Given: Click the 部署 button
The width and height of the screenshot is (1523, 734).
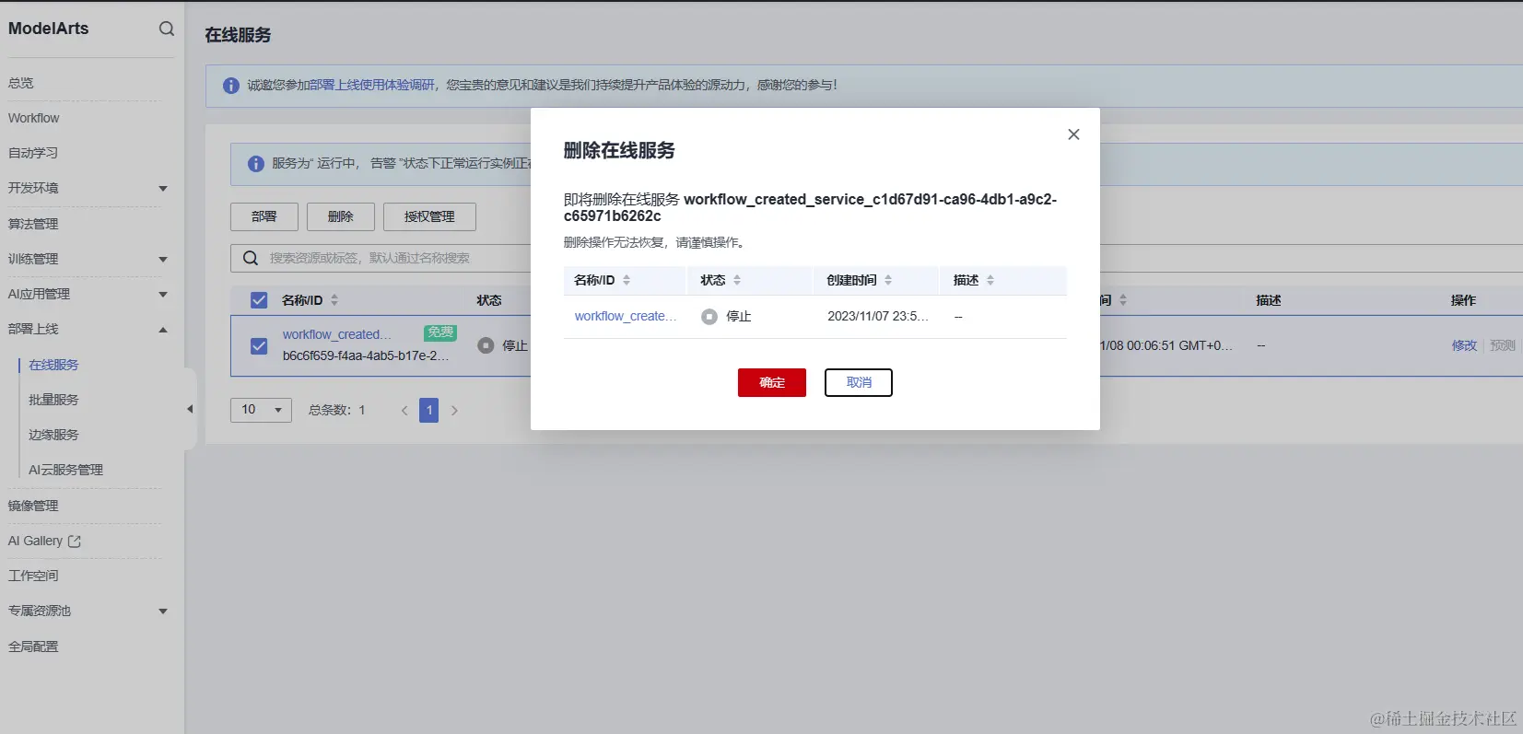Looking at the screenshot, I should coord(264,216).
